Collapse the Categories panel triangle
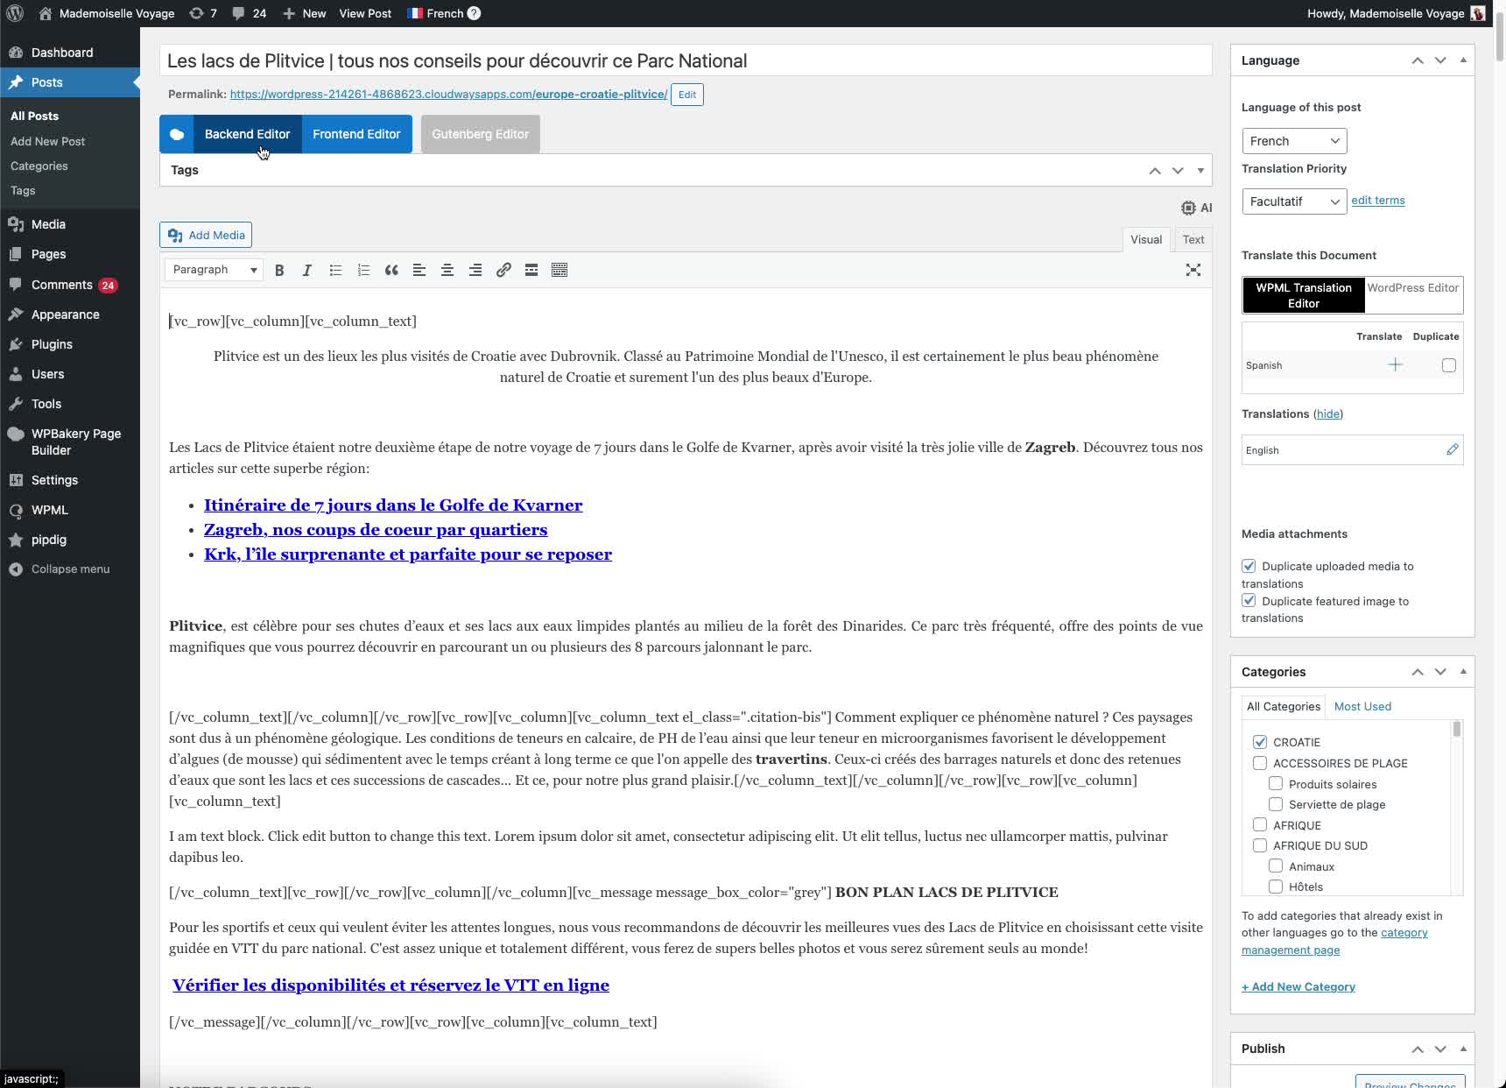Image resolution: width=1506 pixels, height=1088 pixels. pyautogui.click(x=1463, y=672)
